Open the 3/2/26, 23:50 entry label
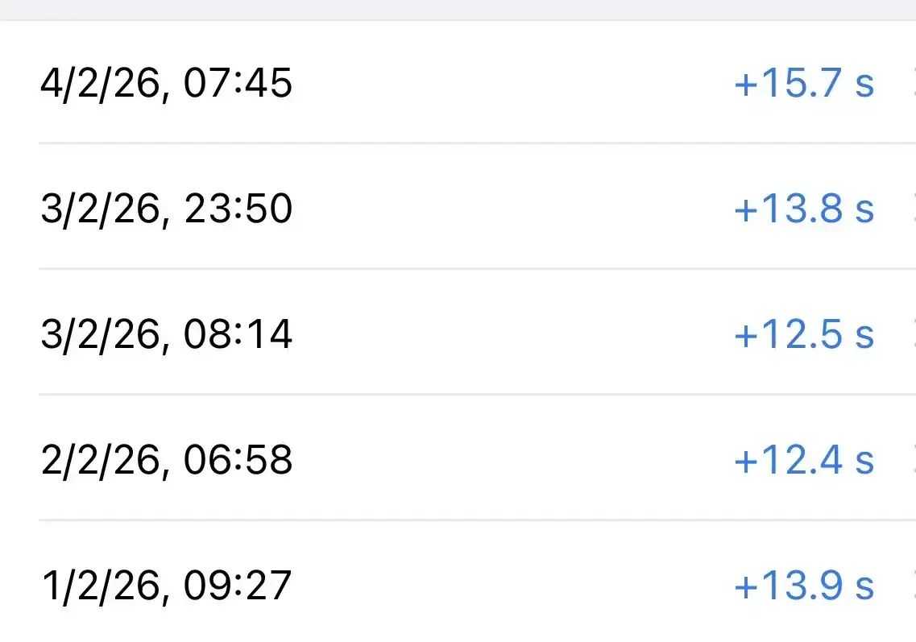The width and height of the screenshot is (916, 642). tap(166, 209)
